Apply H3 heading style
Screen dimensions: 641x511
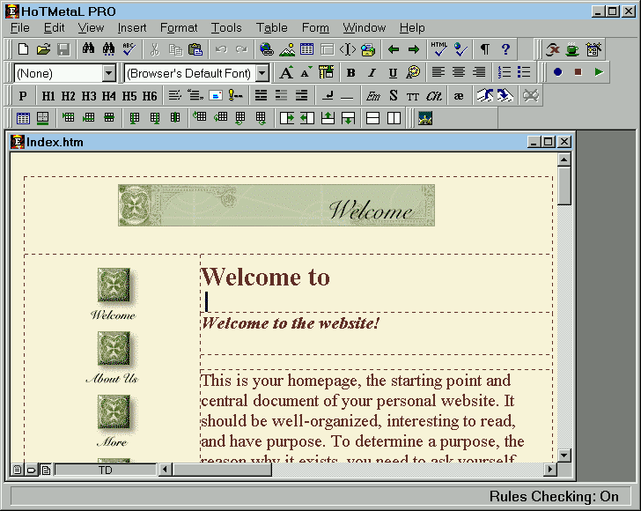(89, 96)
